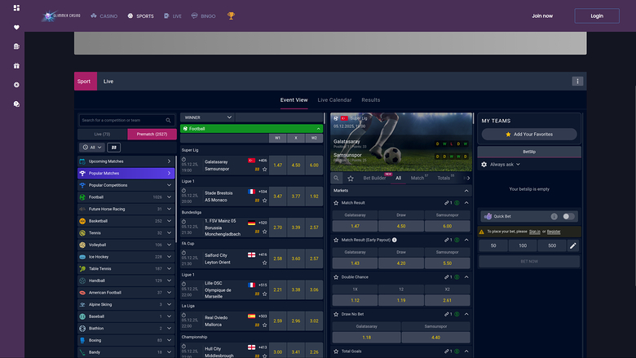Screen dimensions: 636x358
Task: Favorite the Real Oviedo vs Mallorca star
Action: pos(265,325)
